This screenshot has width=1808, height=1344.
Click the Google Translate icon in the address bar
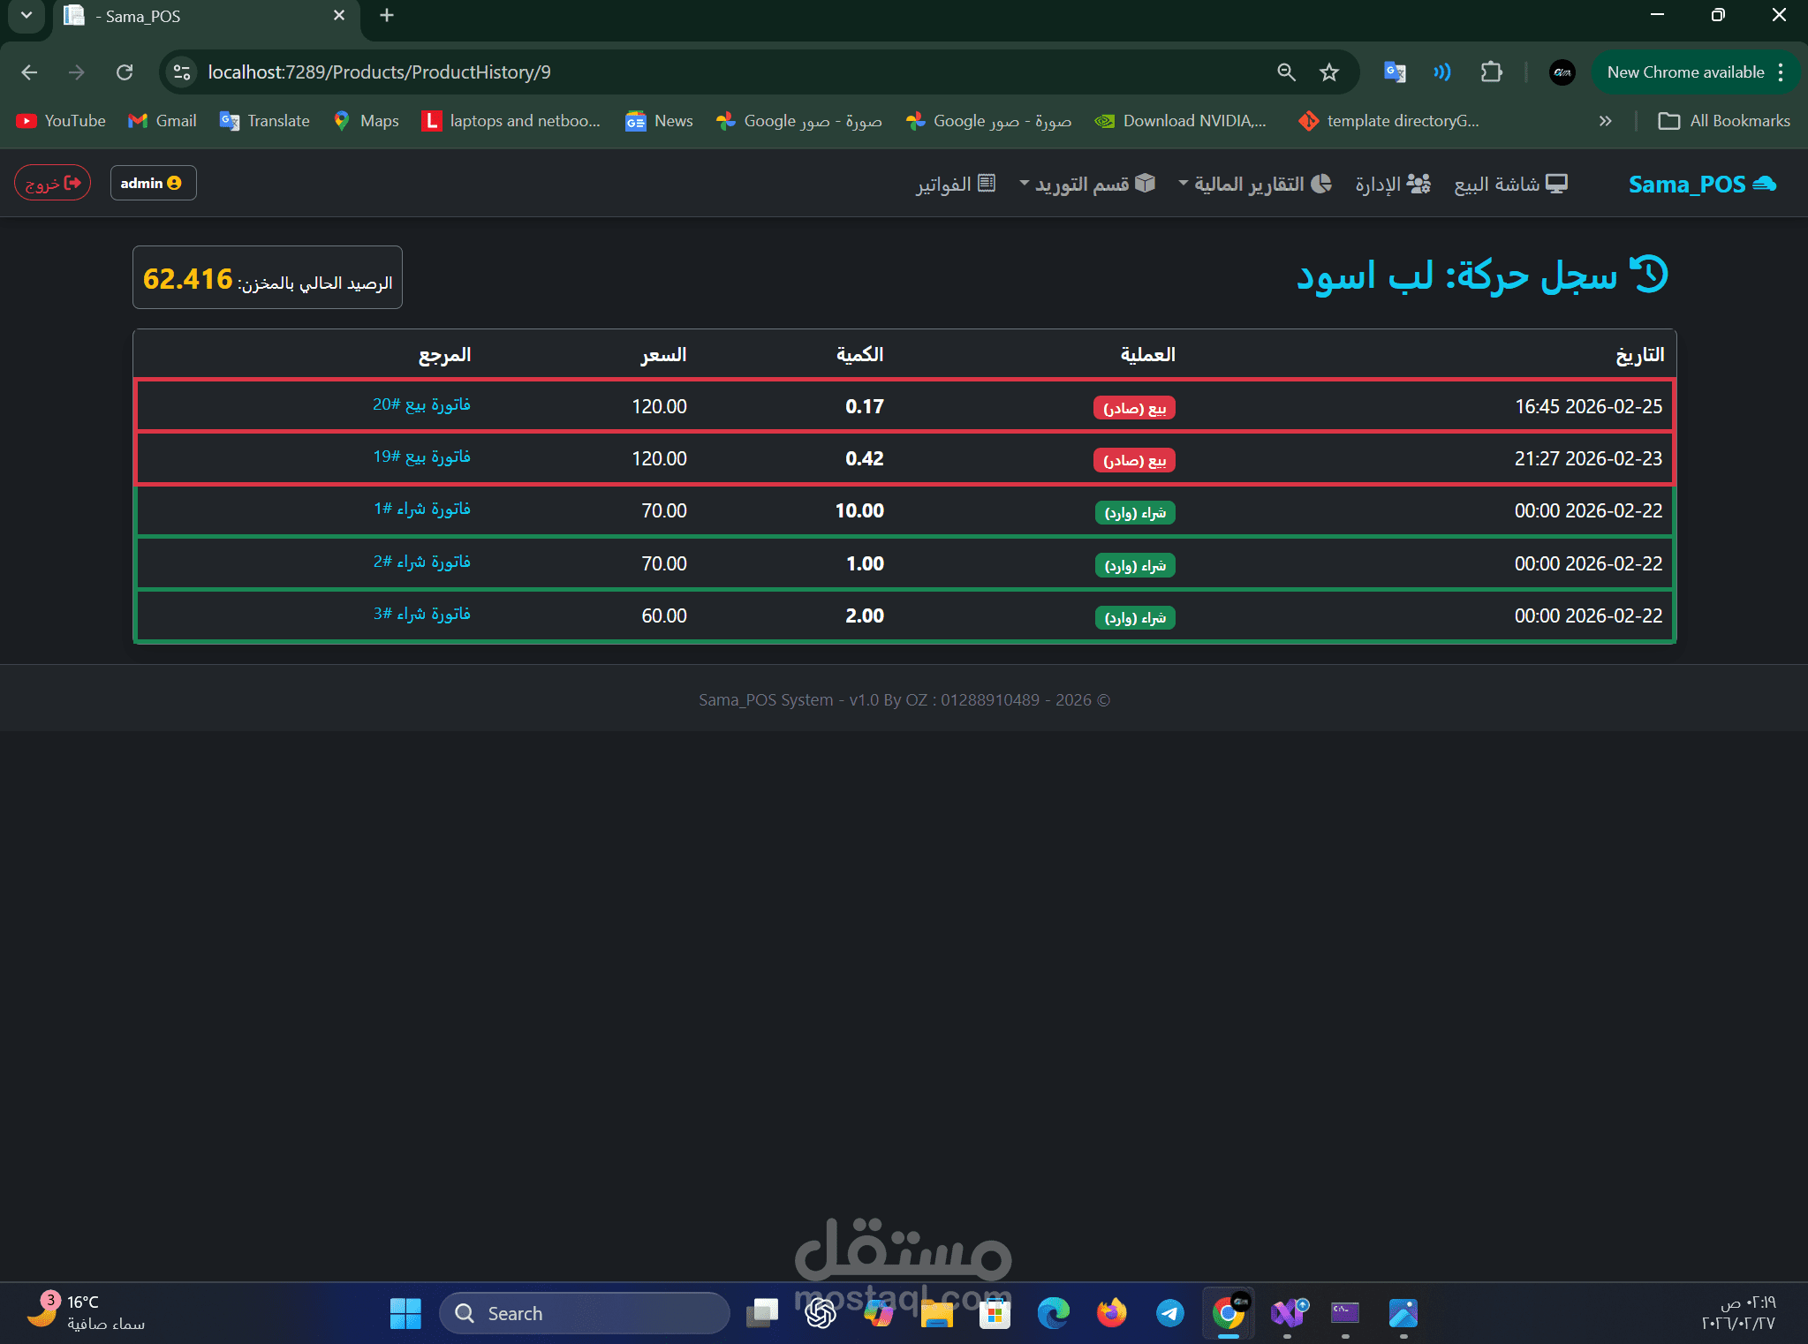pos(1394,72)
